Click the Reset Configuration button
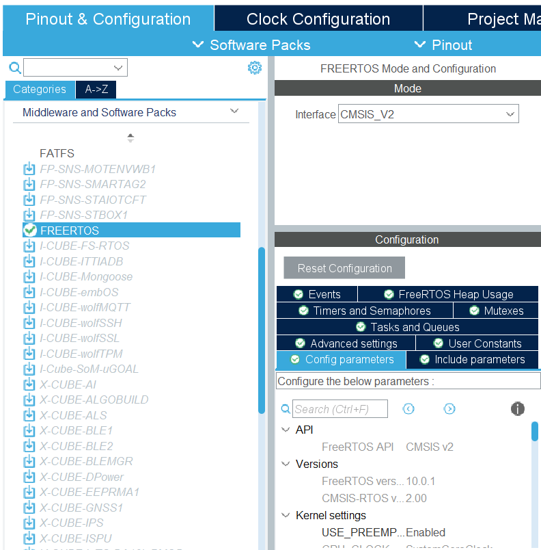541x550 pixels. pos(344,268)
